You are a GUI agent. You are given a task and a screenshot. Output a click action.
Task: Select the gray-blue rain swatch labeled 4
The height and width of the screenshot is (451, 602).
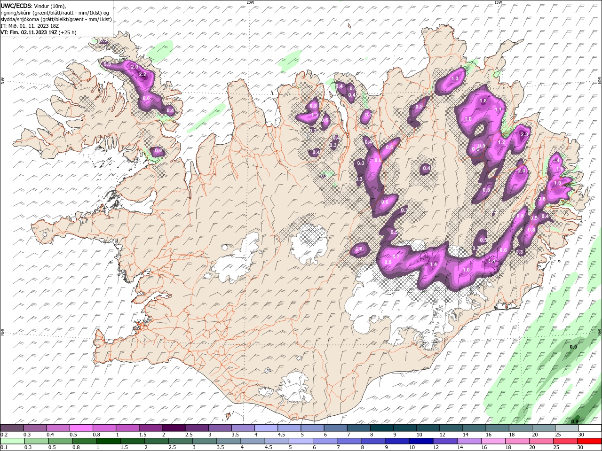(253, 441)
